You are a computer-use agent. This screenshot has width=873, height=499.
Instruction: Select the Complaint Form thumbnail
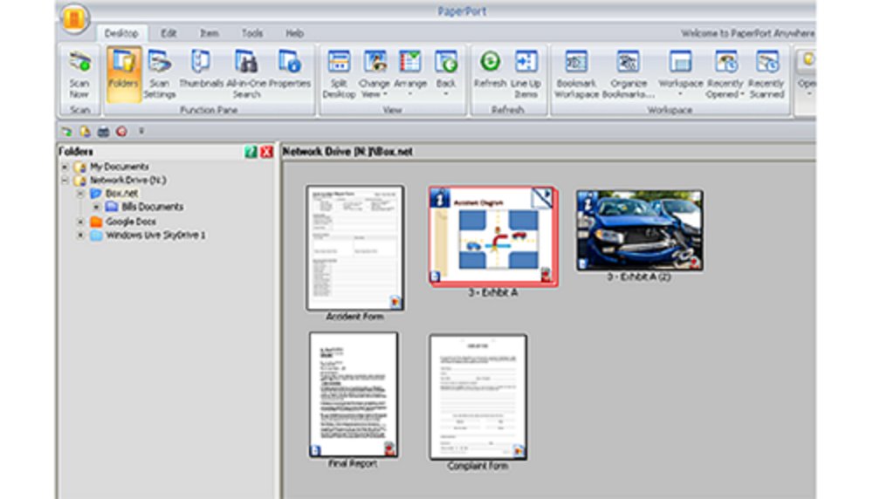click(478, 397)
